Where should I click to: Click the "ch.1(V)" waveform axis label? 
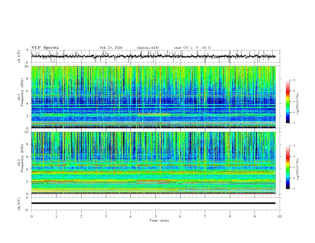(19, 56)
